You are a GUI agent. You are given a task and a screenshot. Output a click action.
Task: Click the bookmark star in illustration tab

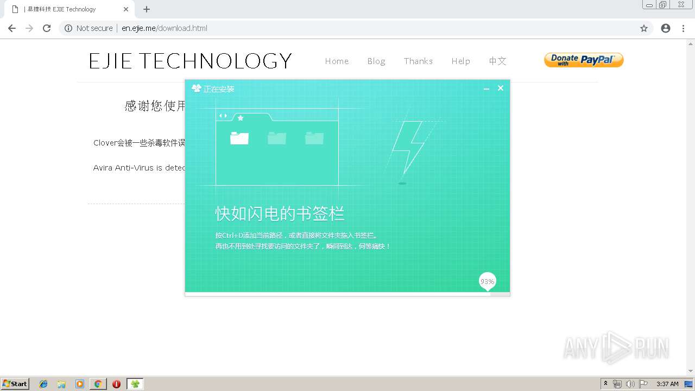tap(241, 118)
